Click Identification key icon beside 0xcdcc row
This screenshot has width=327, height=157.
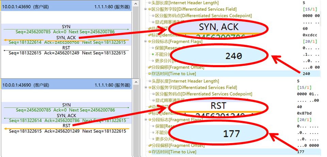(149, 35)
